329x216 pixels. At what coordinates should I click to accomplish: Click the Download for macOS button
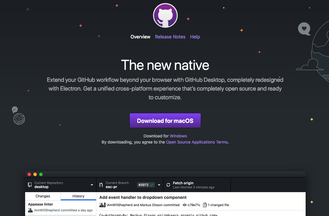[165, 120]
